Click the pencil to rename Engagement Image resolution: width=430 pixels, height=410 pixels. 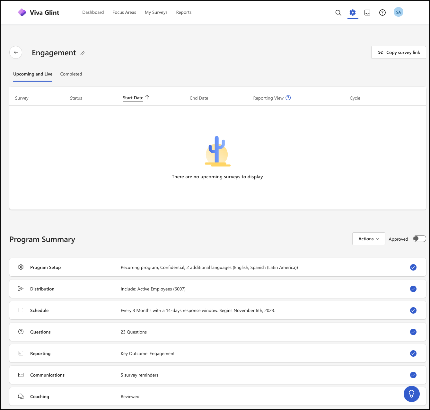tap(83, 53)
